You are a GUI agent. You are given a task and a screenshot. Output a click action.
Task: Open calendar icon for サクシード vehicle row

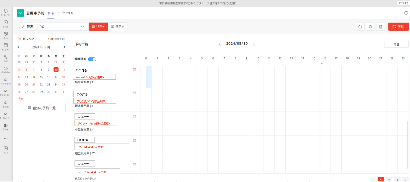pos(134,117)
